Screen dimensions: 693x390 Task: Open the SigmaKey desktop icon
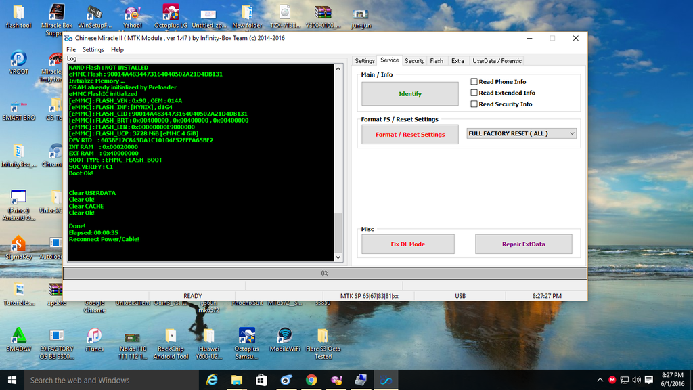(x=18, y=245)
